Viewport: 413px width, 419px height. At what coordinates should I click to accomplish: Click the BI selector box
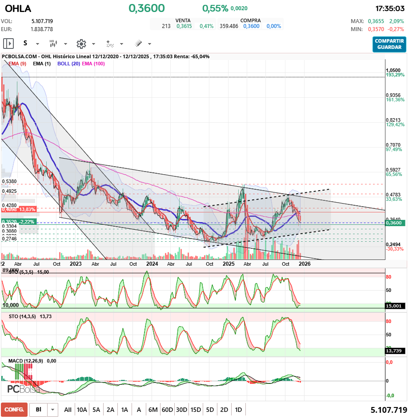tap(39, 410)
